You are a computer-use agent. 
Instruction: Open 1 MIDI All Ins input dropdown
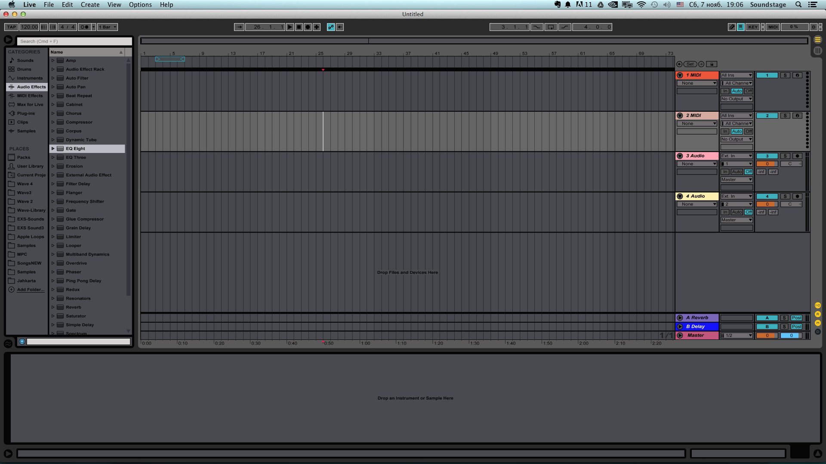(737, 75)
